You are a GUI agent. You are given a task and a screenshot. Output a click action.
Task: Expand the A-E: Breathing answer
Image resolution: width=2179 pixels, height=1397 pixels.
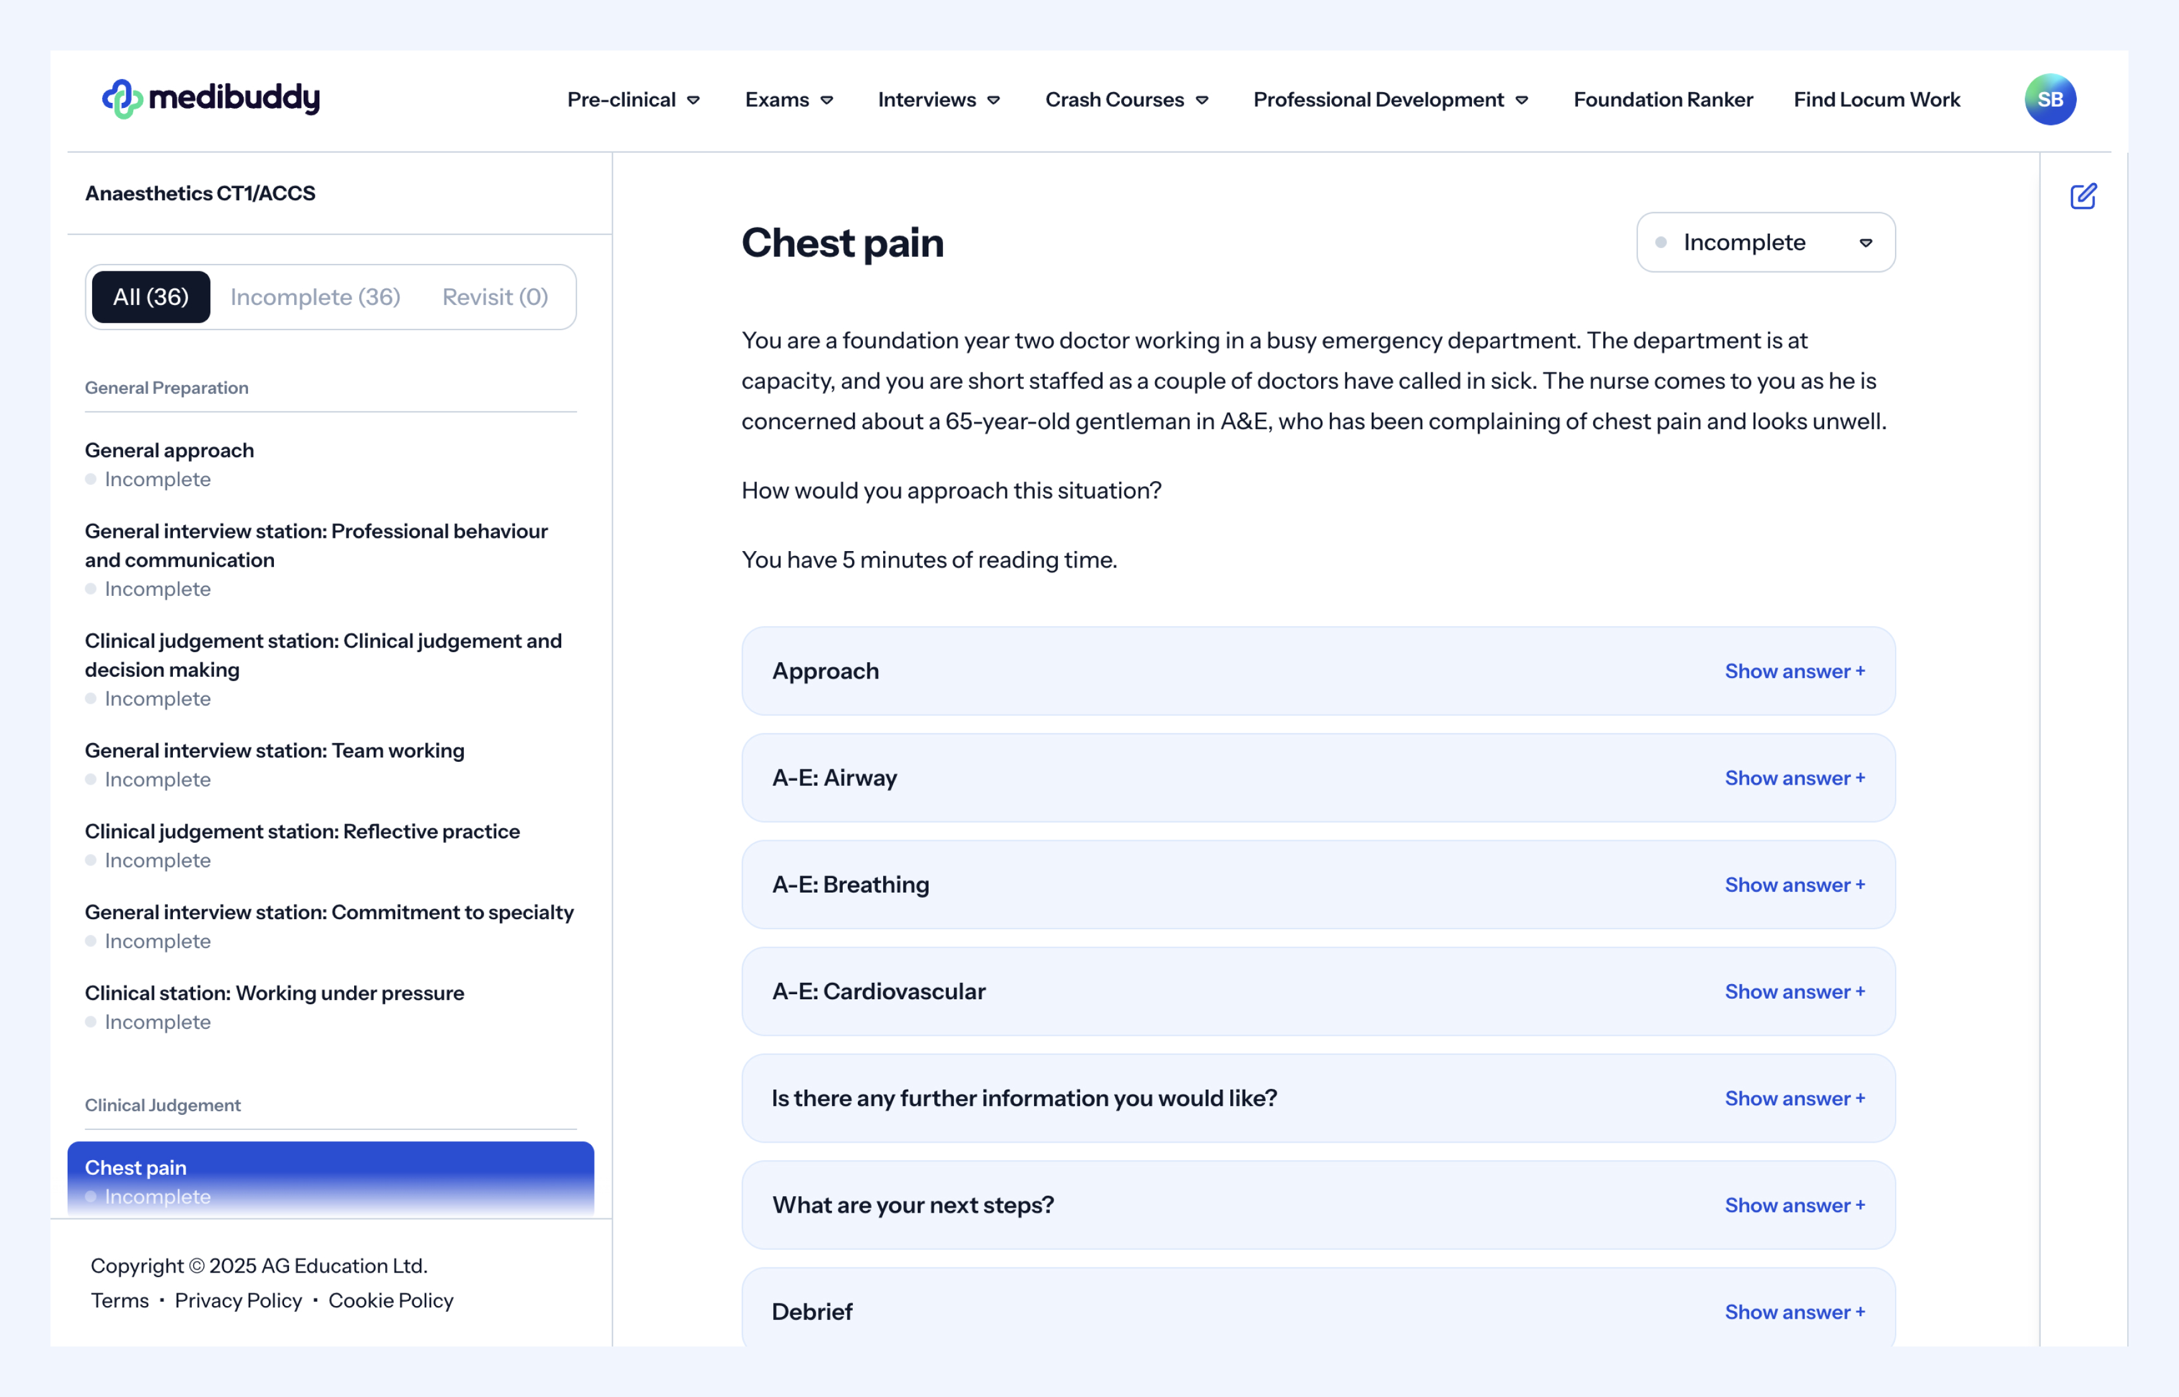(x=1793, y=884)
